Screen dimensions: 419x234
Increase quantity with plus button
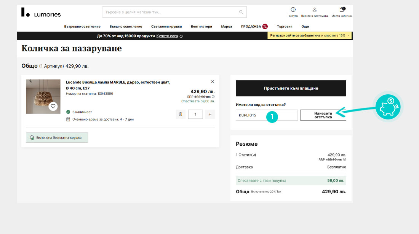coord(210,114)
